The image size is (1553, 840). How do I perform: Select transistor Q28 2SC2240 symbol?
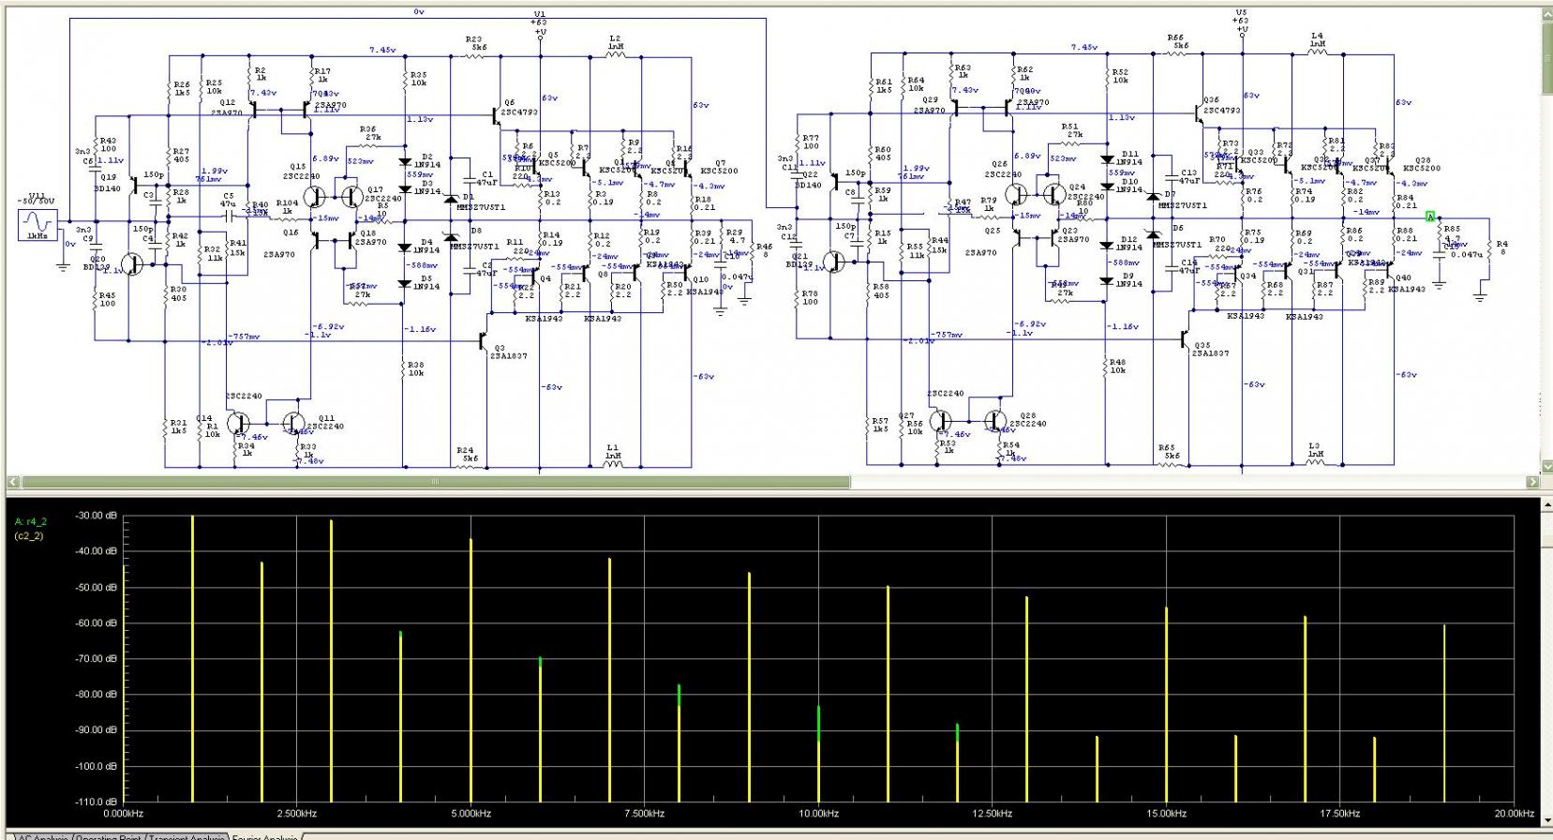[996, 419]
